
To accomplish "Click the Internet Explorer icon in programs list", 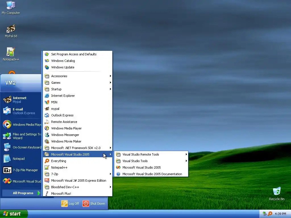I will (x=47, y=96).
